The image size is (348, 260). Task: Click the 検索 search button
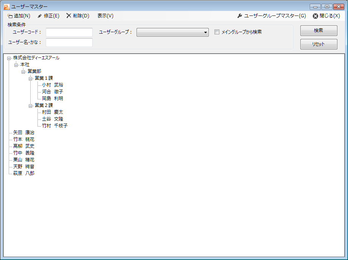[x=319, y=31]
